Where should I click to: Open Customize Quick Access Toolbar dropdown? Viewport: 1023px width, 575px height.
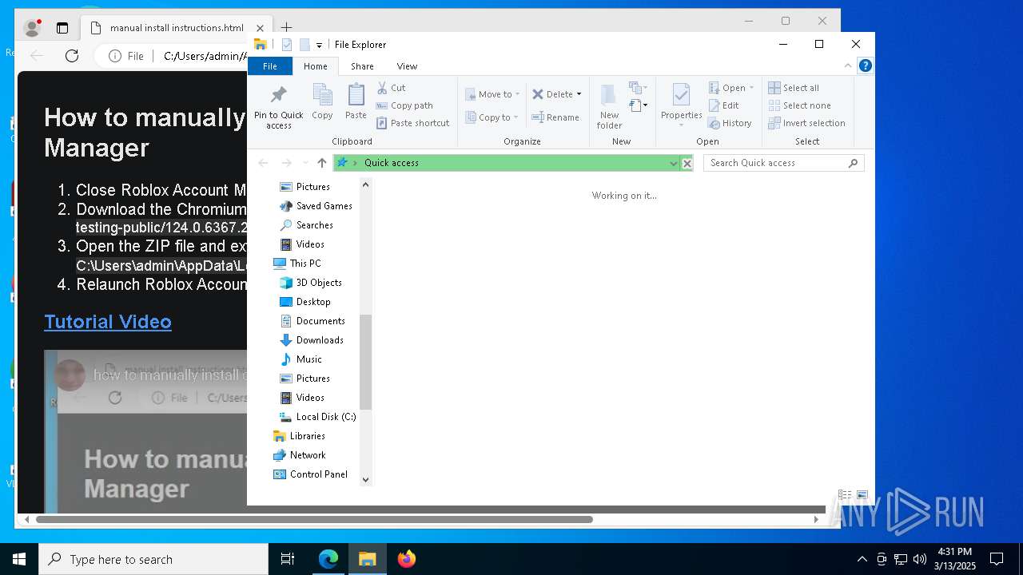point(319,46)
